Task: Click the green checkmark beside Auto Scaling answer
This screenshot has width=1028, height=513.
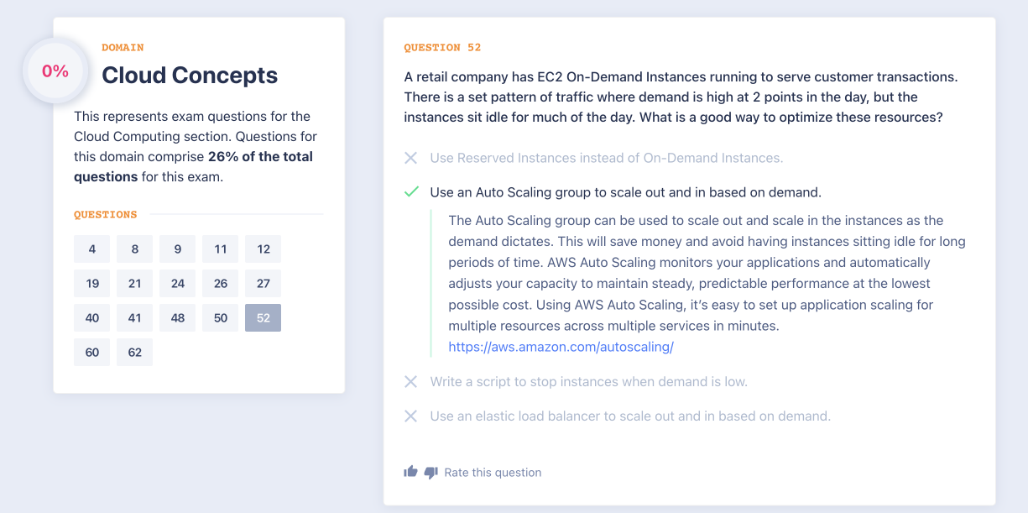Action: coord(411,192)
